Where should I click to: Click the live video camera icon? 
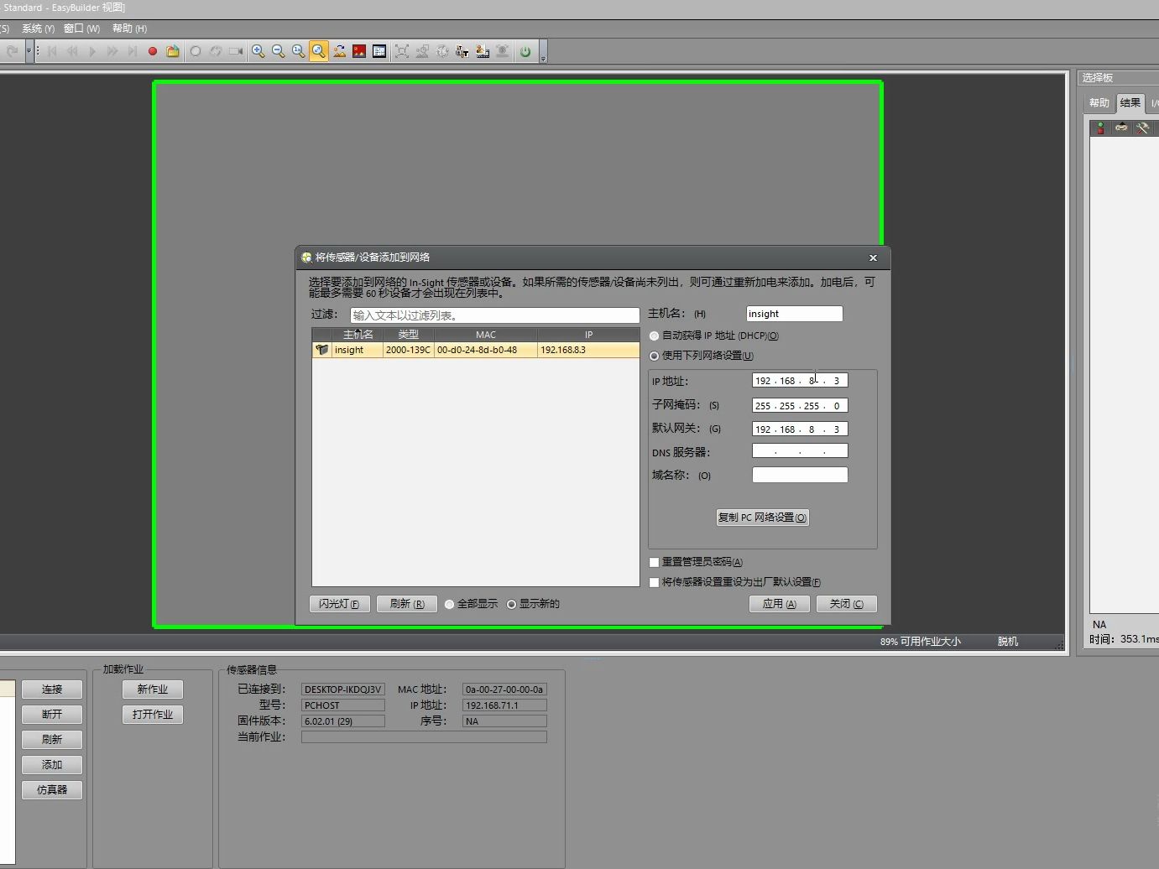[x=236, y=51]
